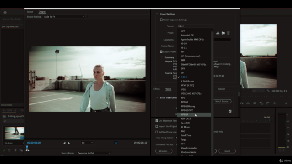Click the wrench settings icon in Program monitor
292x164 pixels.
coord(268,91)
